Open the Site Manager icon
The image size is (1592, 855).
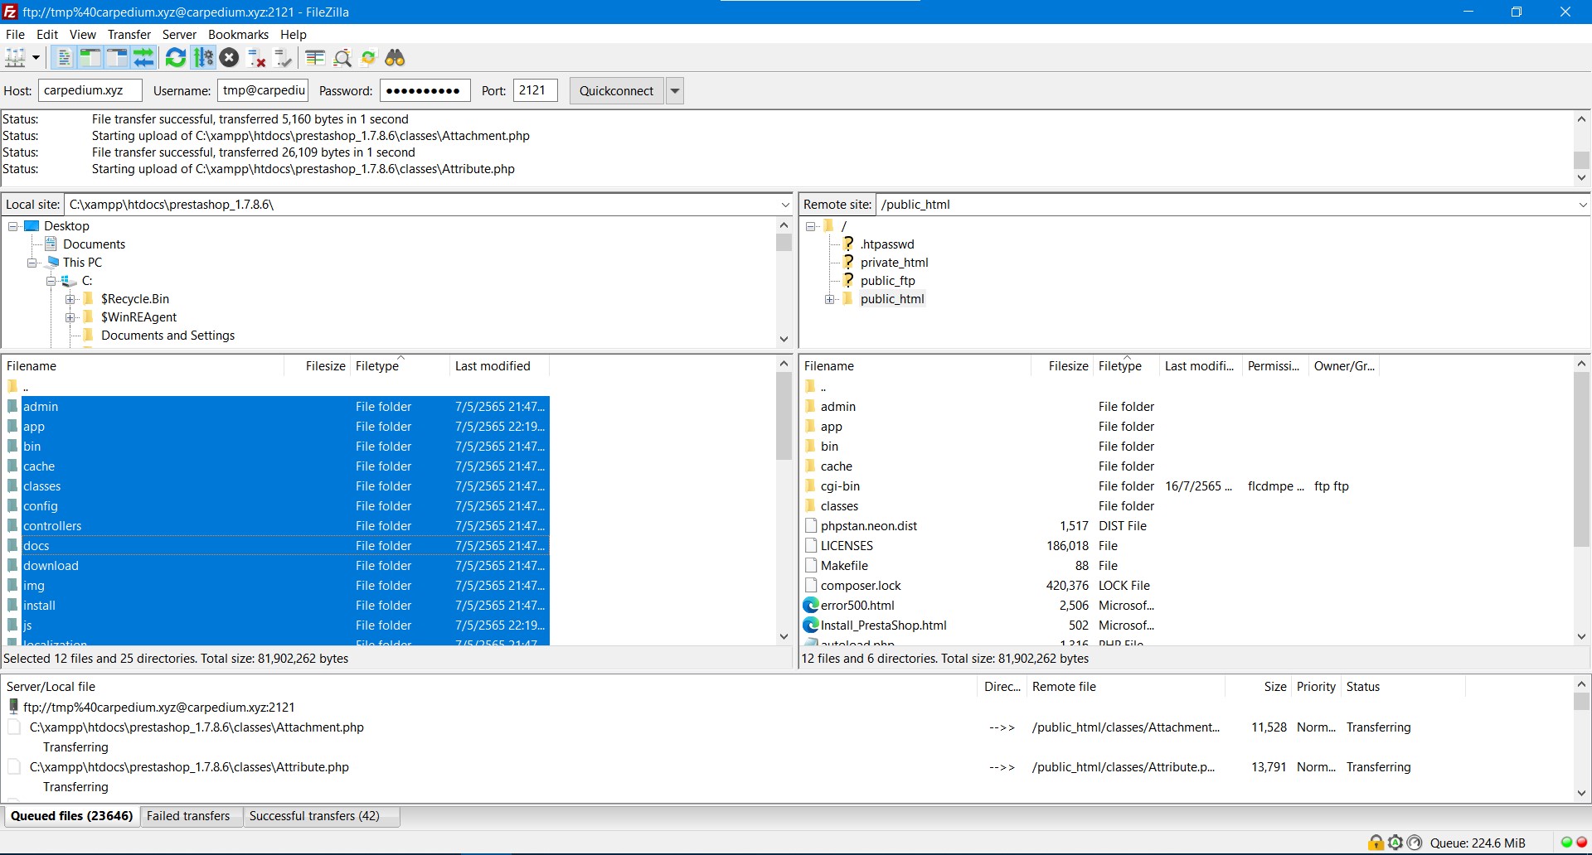(16, 58)
